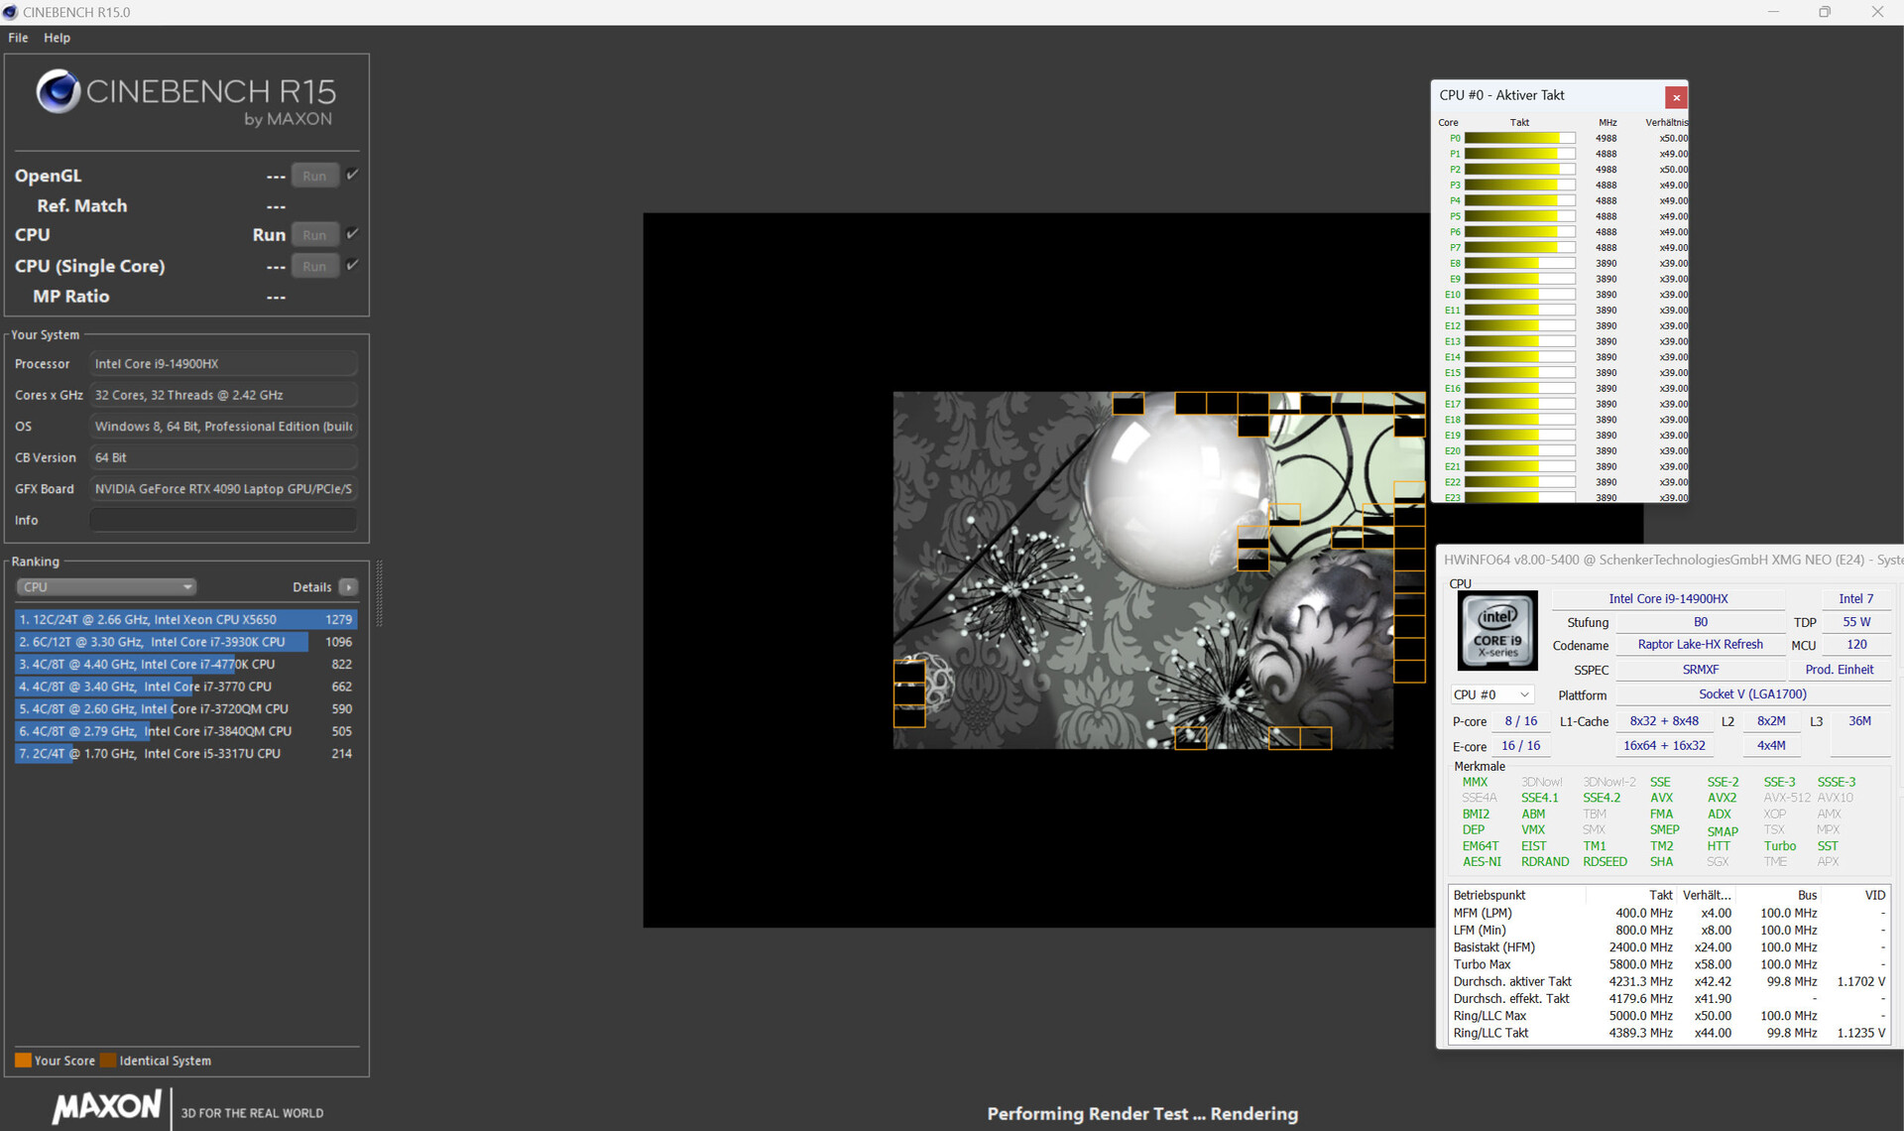Toggle the CPU (Single Core) checkmark

pyautogui.click(x=352, y=265)
